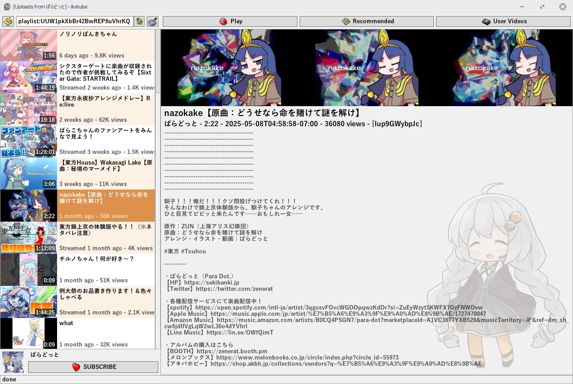573x384 pixels.
Task: Select the 東方永夜抄アレンジメドレー Re:live video
Action: point(78,109)
